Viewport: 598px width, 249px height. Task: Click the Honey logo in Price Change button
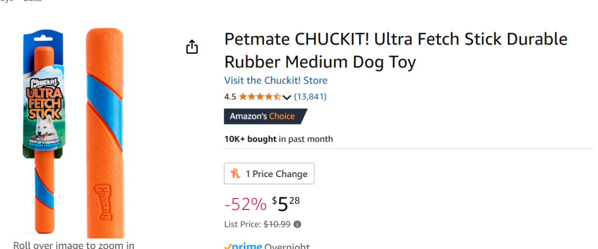click(x=236, y=174)
